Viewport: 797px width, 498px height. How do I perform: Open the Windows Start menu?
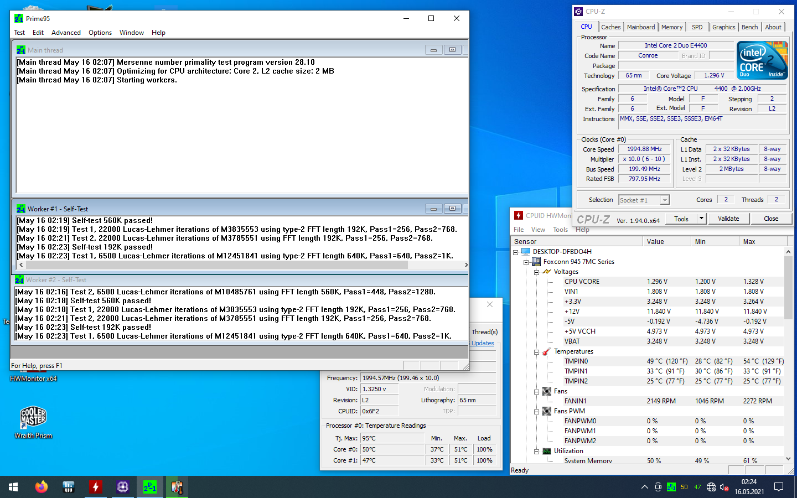pos(12,487)
